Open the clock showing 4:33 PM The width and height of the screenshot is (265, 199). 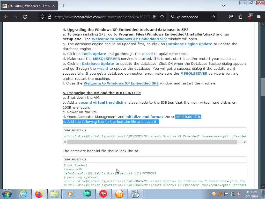click(252, 194)
